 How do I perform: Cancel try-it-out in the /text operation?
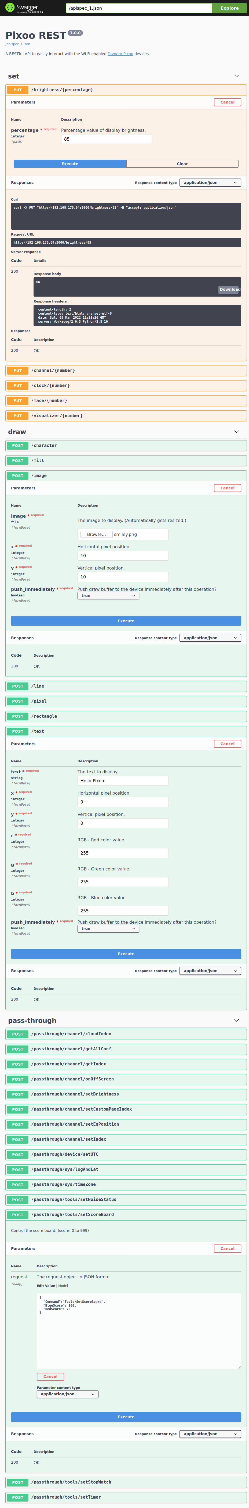tap(227, 744)
